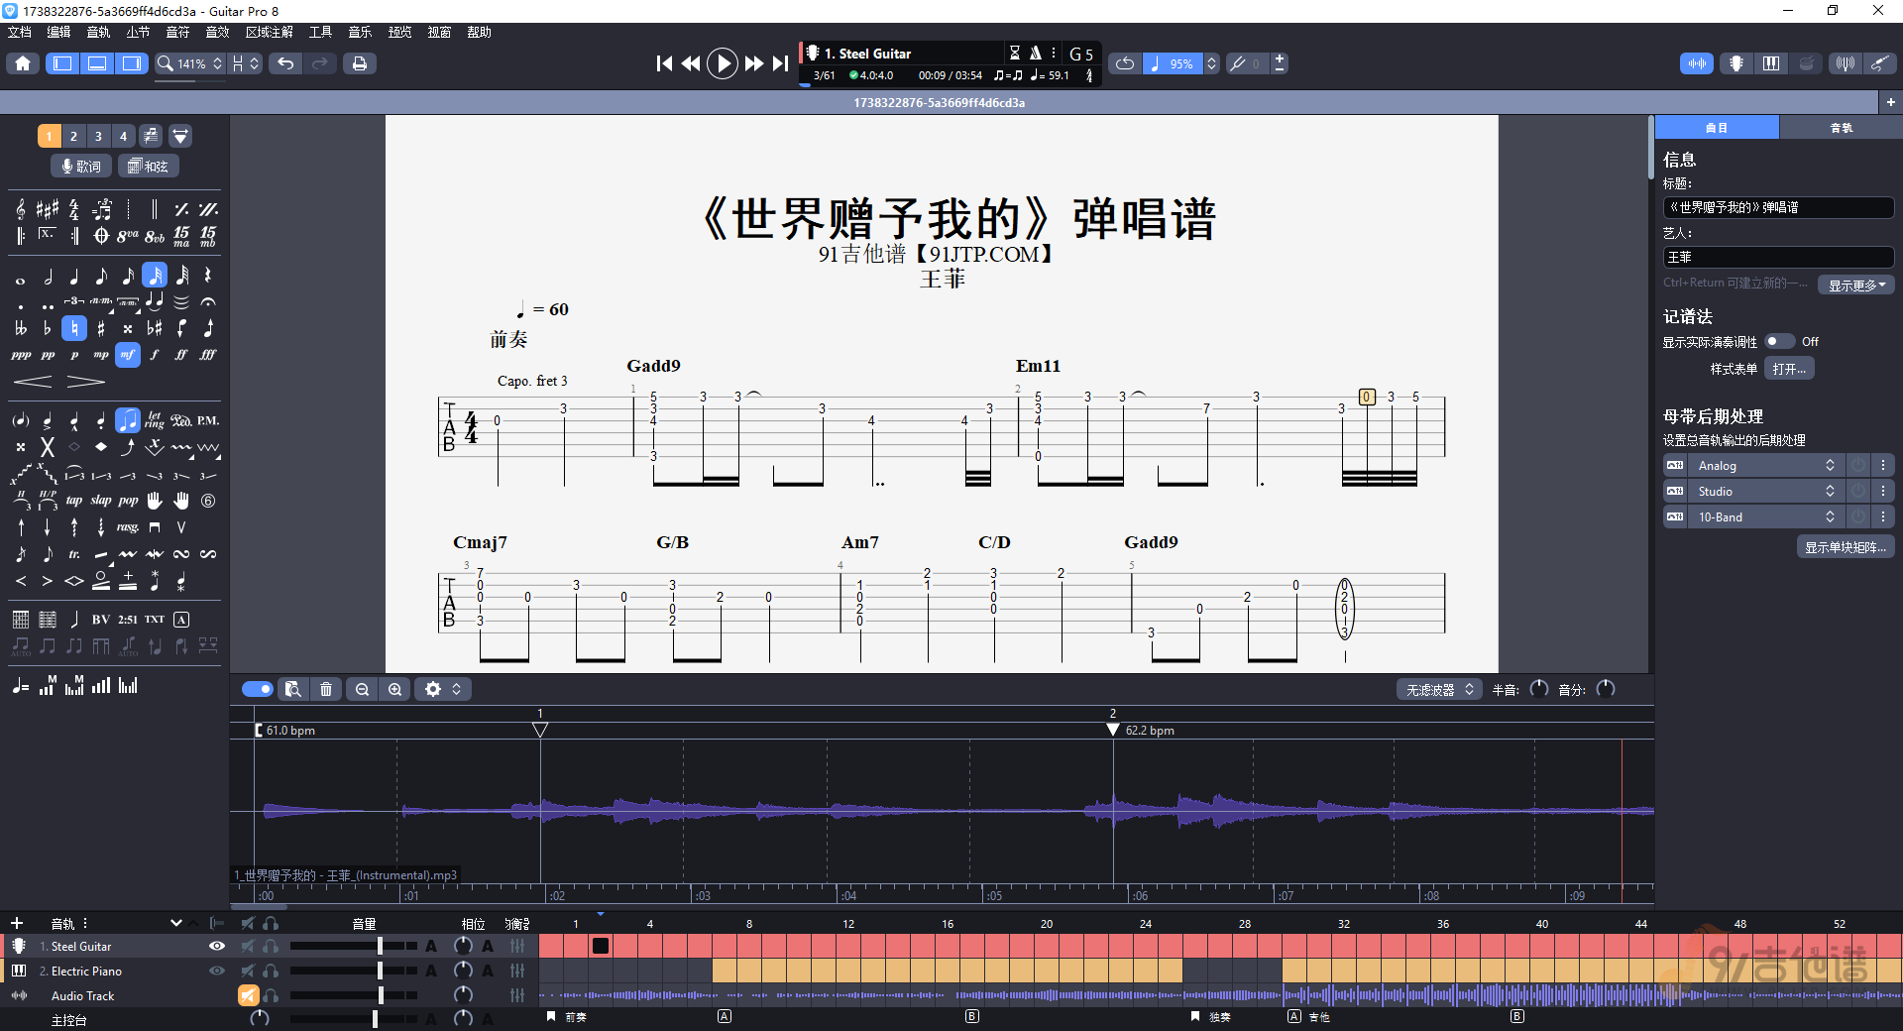Open the 音轨 track menu
1903x1031 pixels.
(x=98, y=32)
